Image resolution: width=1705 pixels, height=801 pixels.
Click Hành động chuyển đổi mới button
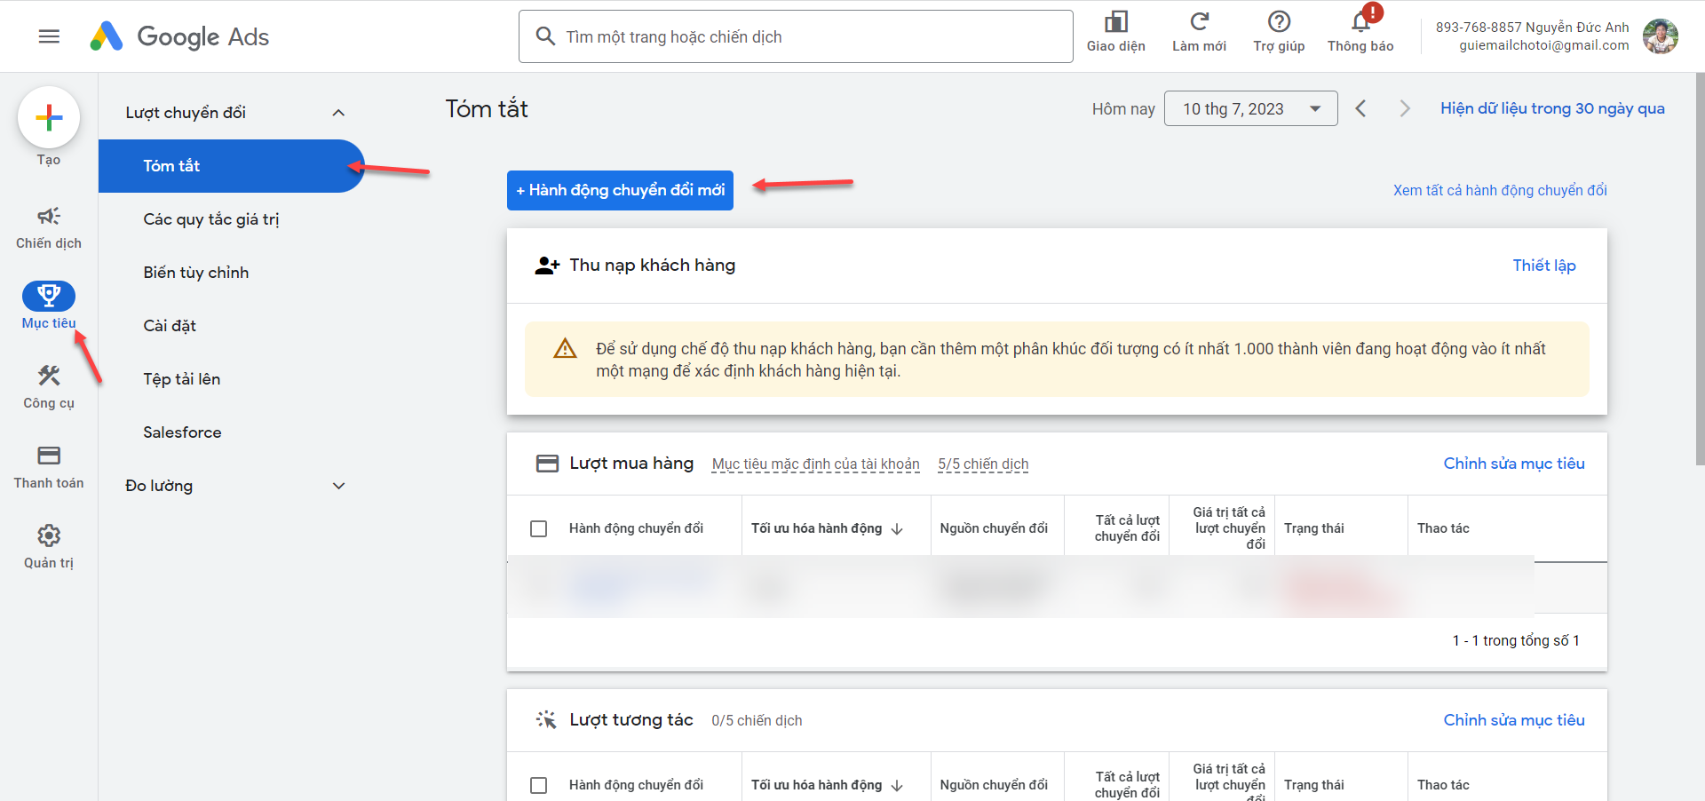[x=620, y=190]
